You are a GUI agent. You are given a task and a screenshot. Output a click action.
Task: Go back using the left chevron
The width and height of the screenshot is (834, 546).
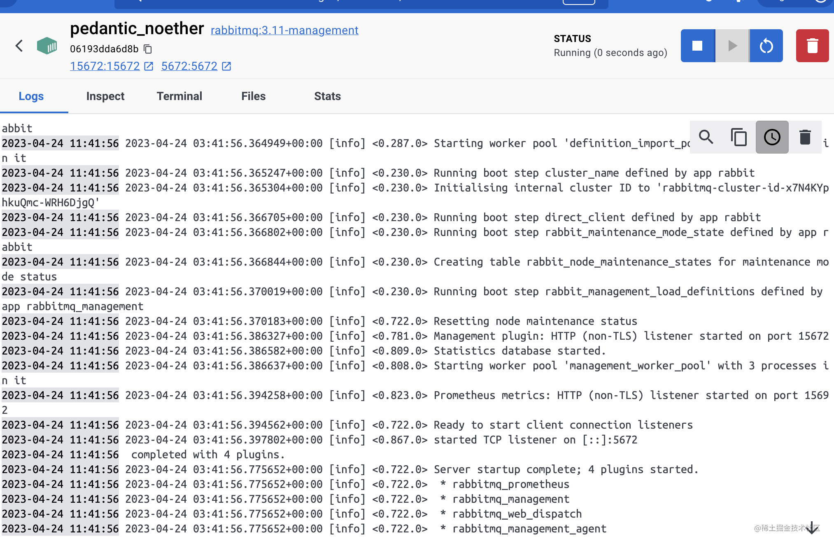pyautogui.click(x=19, y=46)
